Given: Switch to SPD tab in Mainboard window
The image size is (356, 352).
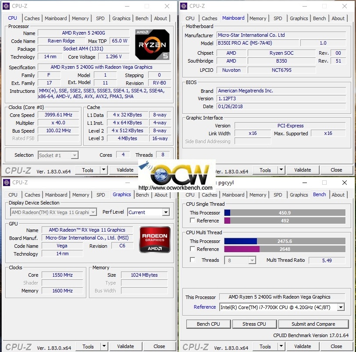Looking at the screenshot, I should [278, 18].
